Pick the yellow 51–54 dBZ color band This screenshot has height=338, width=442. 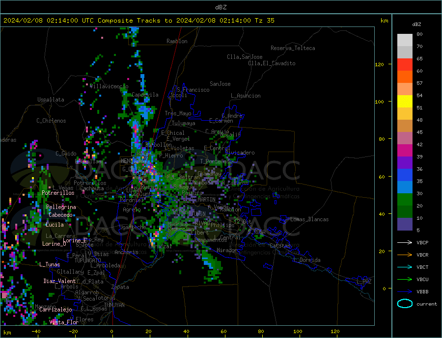pyautogui.click(x=405, y=102)
